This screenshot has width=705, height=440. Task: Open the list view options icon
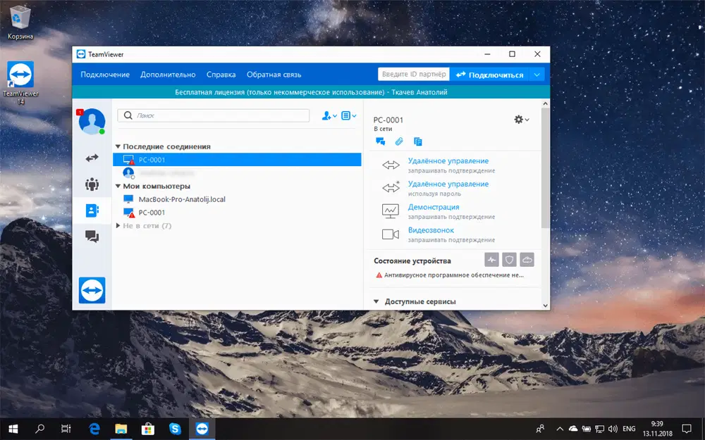348,116
